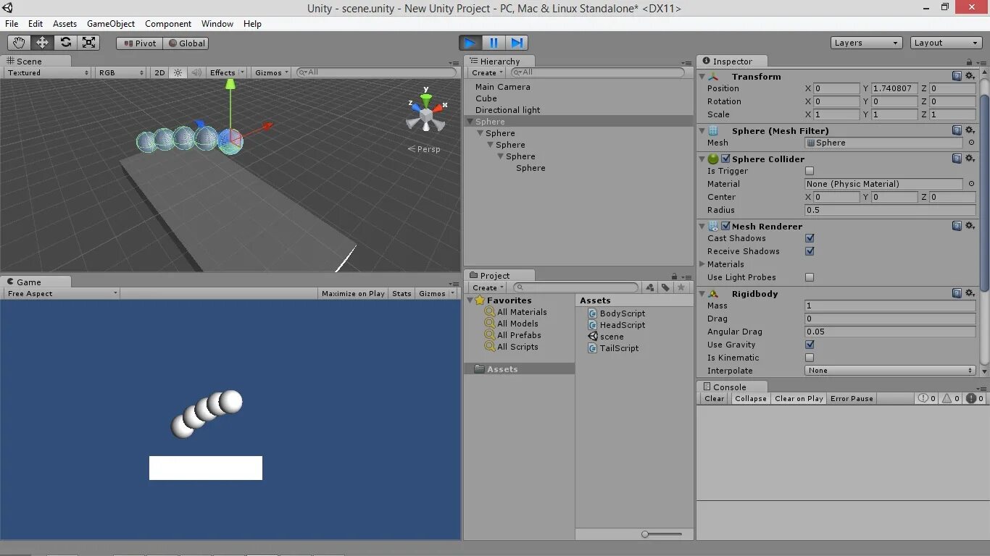Collapse the Rigidbody component
Screen dimensions: 990x556
[x=702, y=294]
